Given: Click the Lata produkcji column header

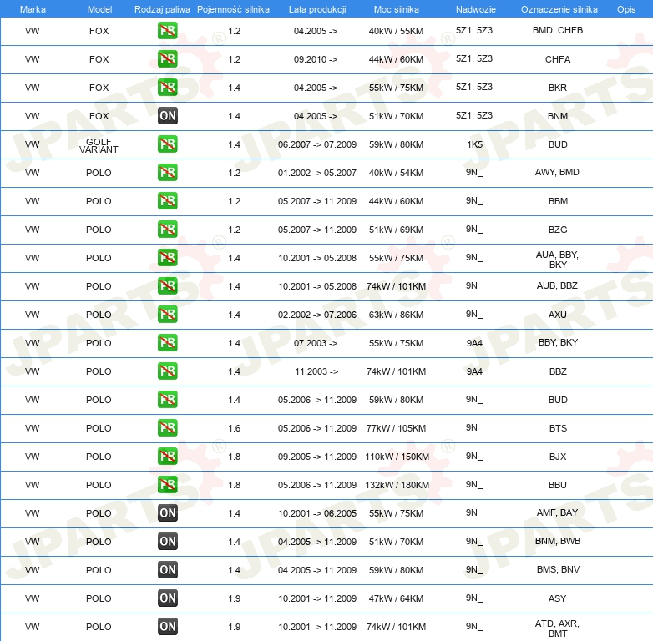Looking at the screenshot, I should (x=317, y=9).
